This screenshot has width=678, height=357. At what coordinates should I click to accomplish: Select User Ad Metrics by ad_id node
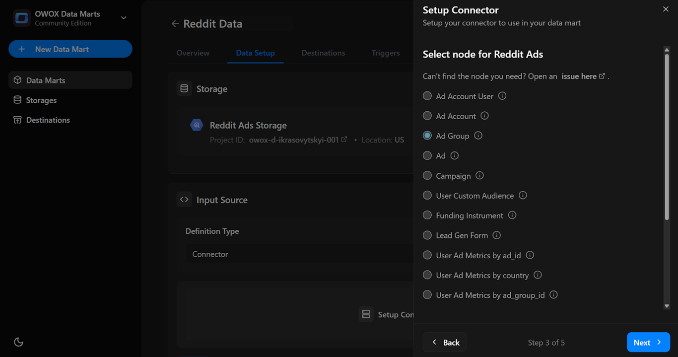tap(427, 255)
